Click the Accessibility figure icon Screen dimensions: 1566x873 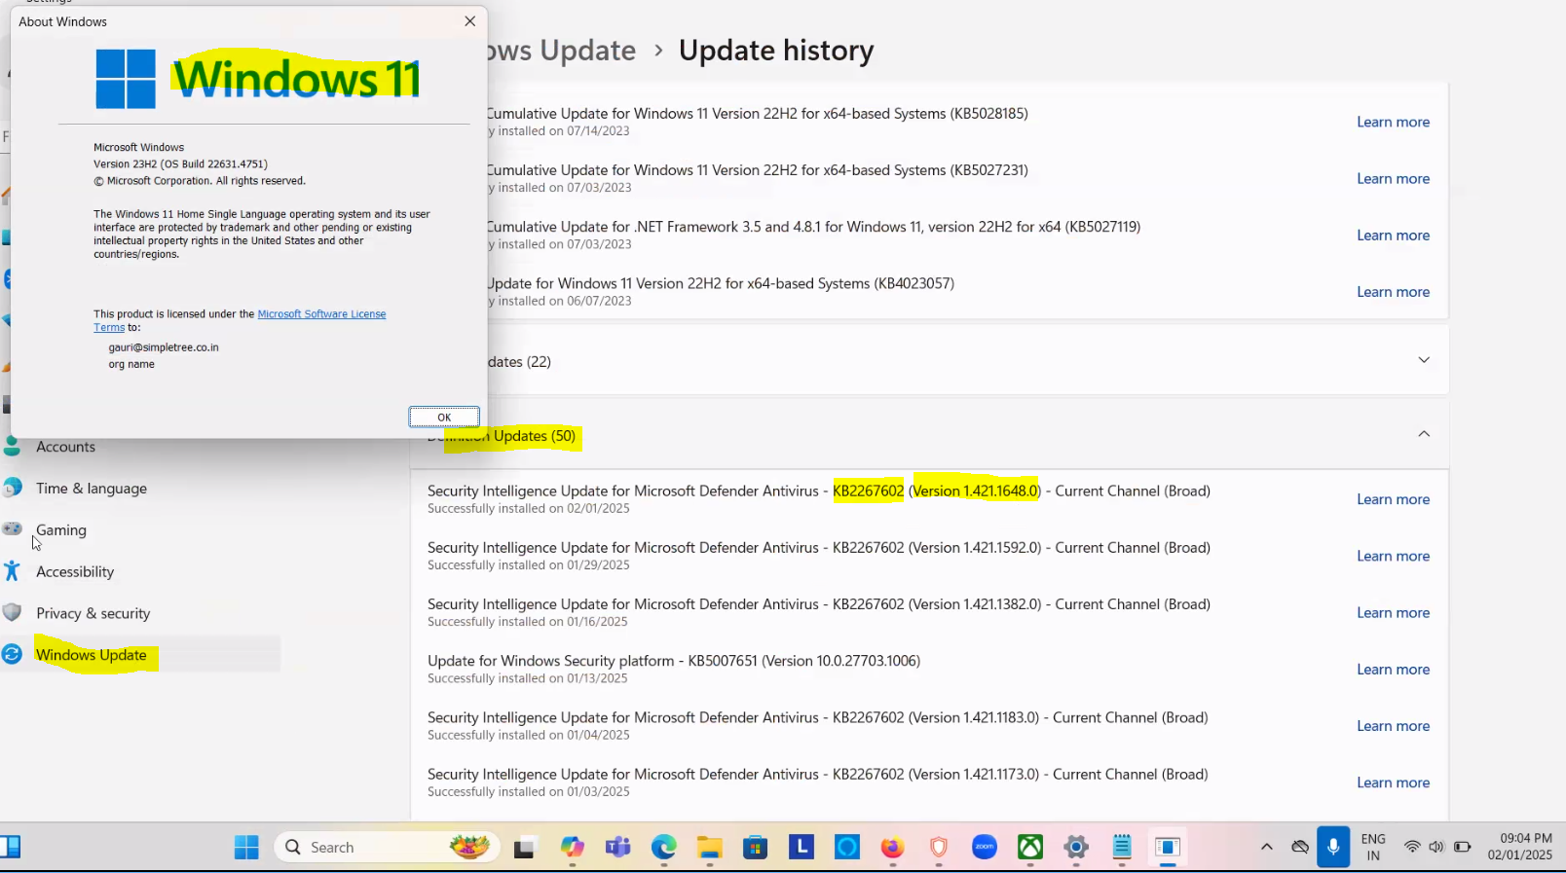[12, 571]
